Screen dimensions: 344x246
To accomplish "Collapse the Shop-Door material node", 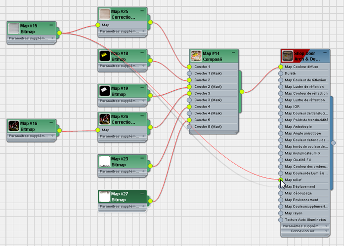I will pos(325,53).
